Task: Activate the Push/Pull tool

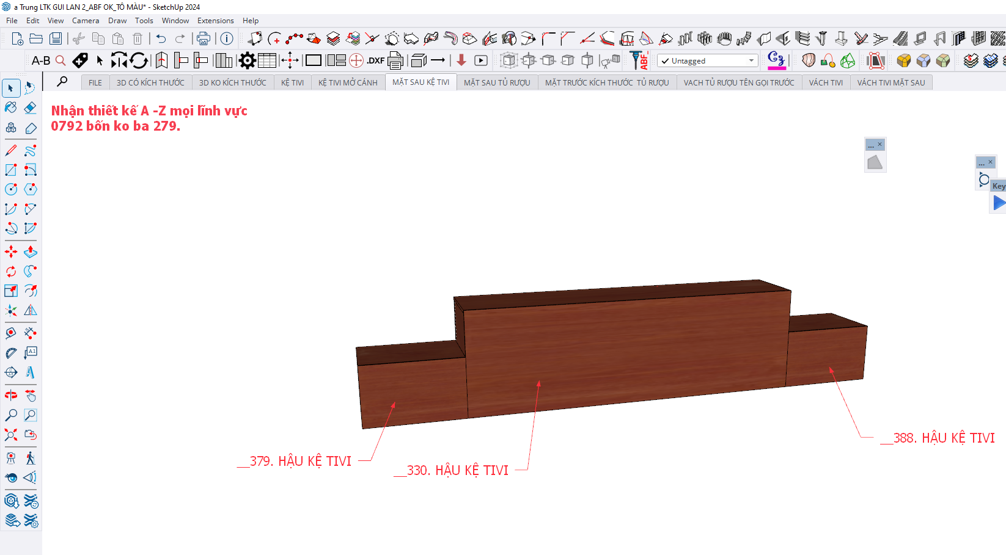Action: (x=30, y=252)
